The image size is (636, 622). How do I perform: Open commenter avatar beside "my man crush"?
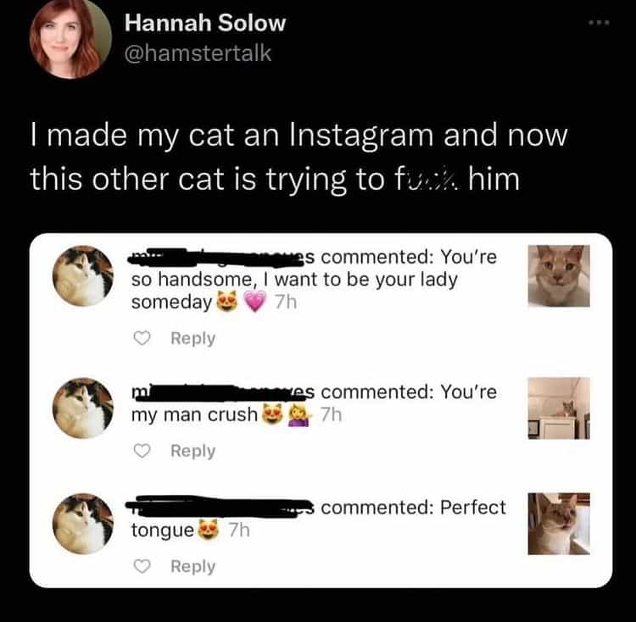83,408
